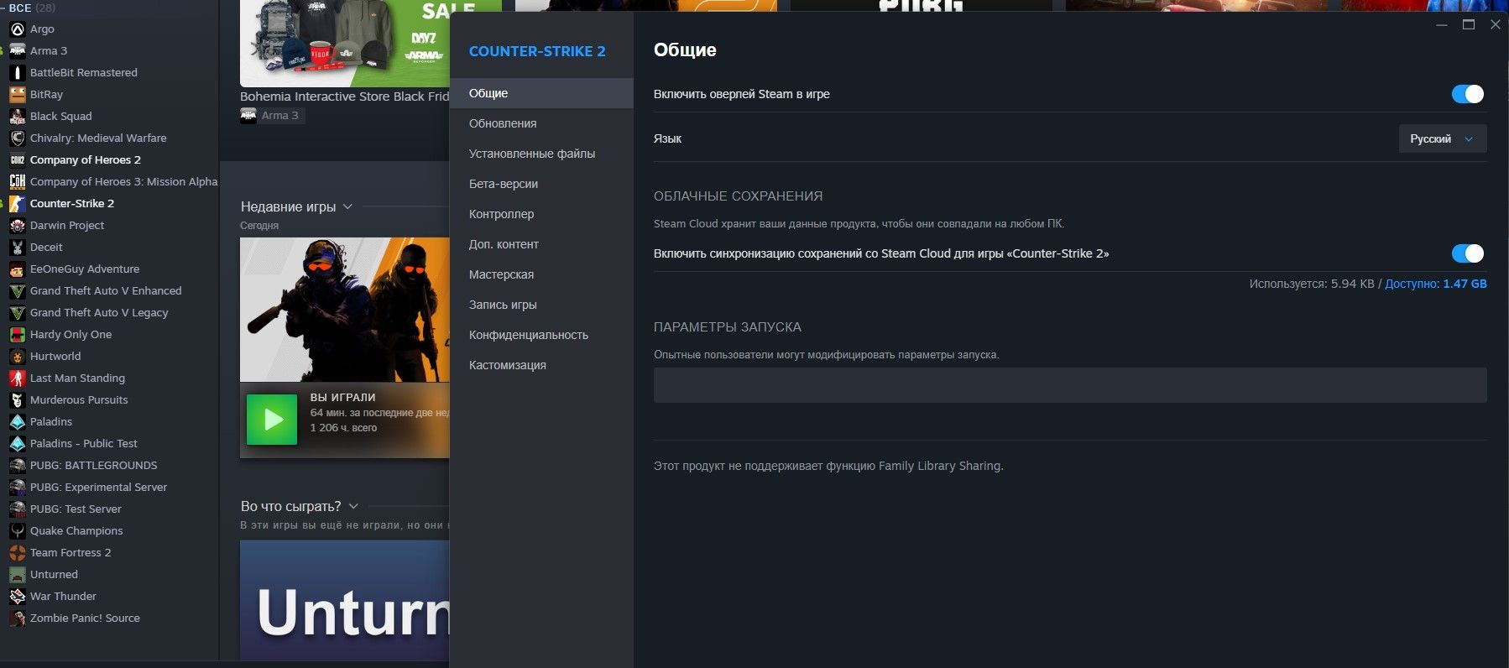Click the Grand Theft Auto V Enhanced icon
1509x668 pixels.
[x=17, y=291]
